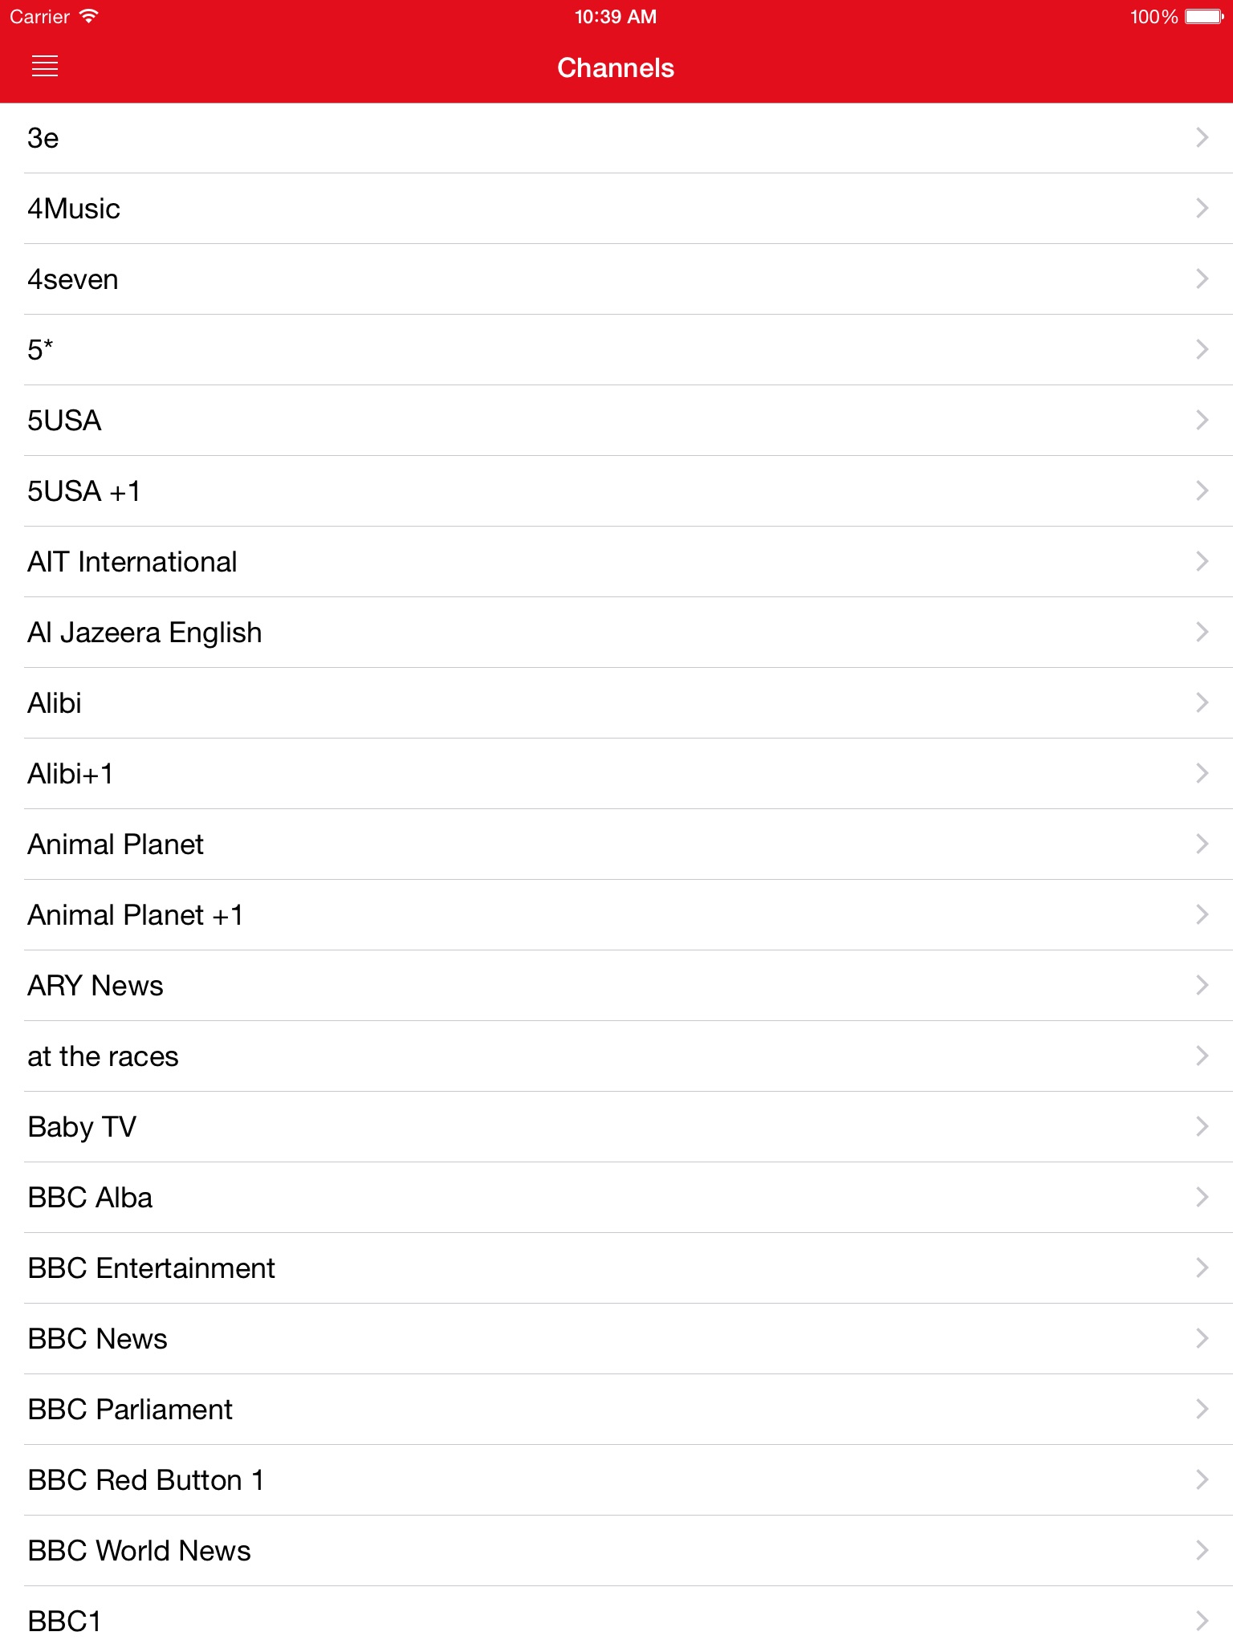Image resolution: width=1233 pixels, height=1644 pixels.
Task: Select Al Jazeera English
Action: [x=144, y=633]
